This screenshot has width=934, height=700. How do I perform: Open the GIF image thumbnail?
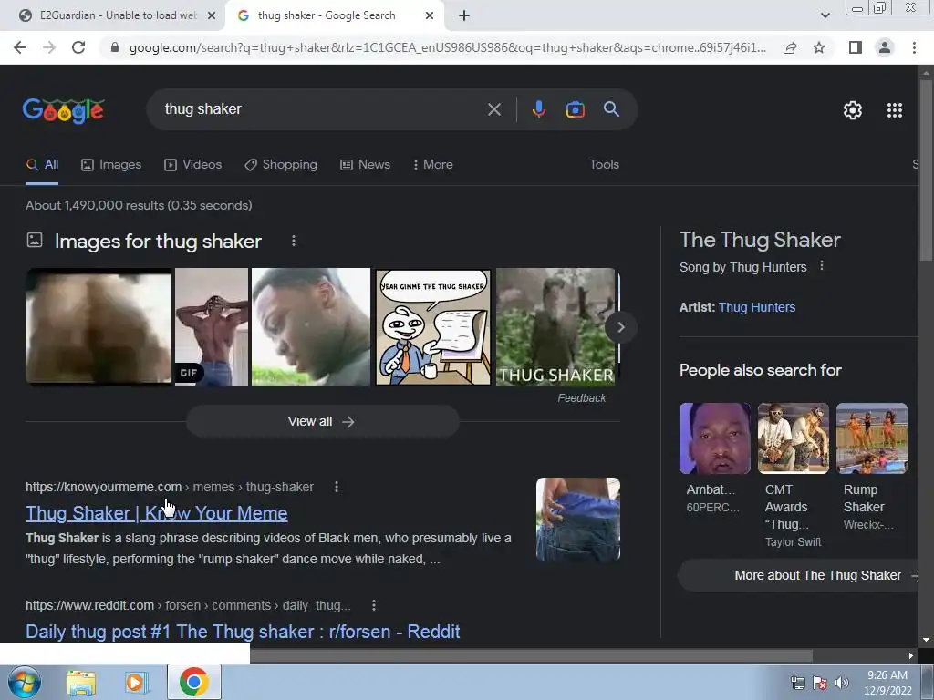click(212, 327)
